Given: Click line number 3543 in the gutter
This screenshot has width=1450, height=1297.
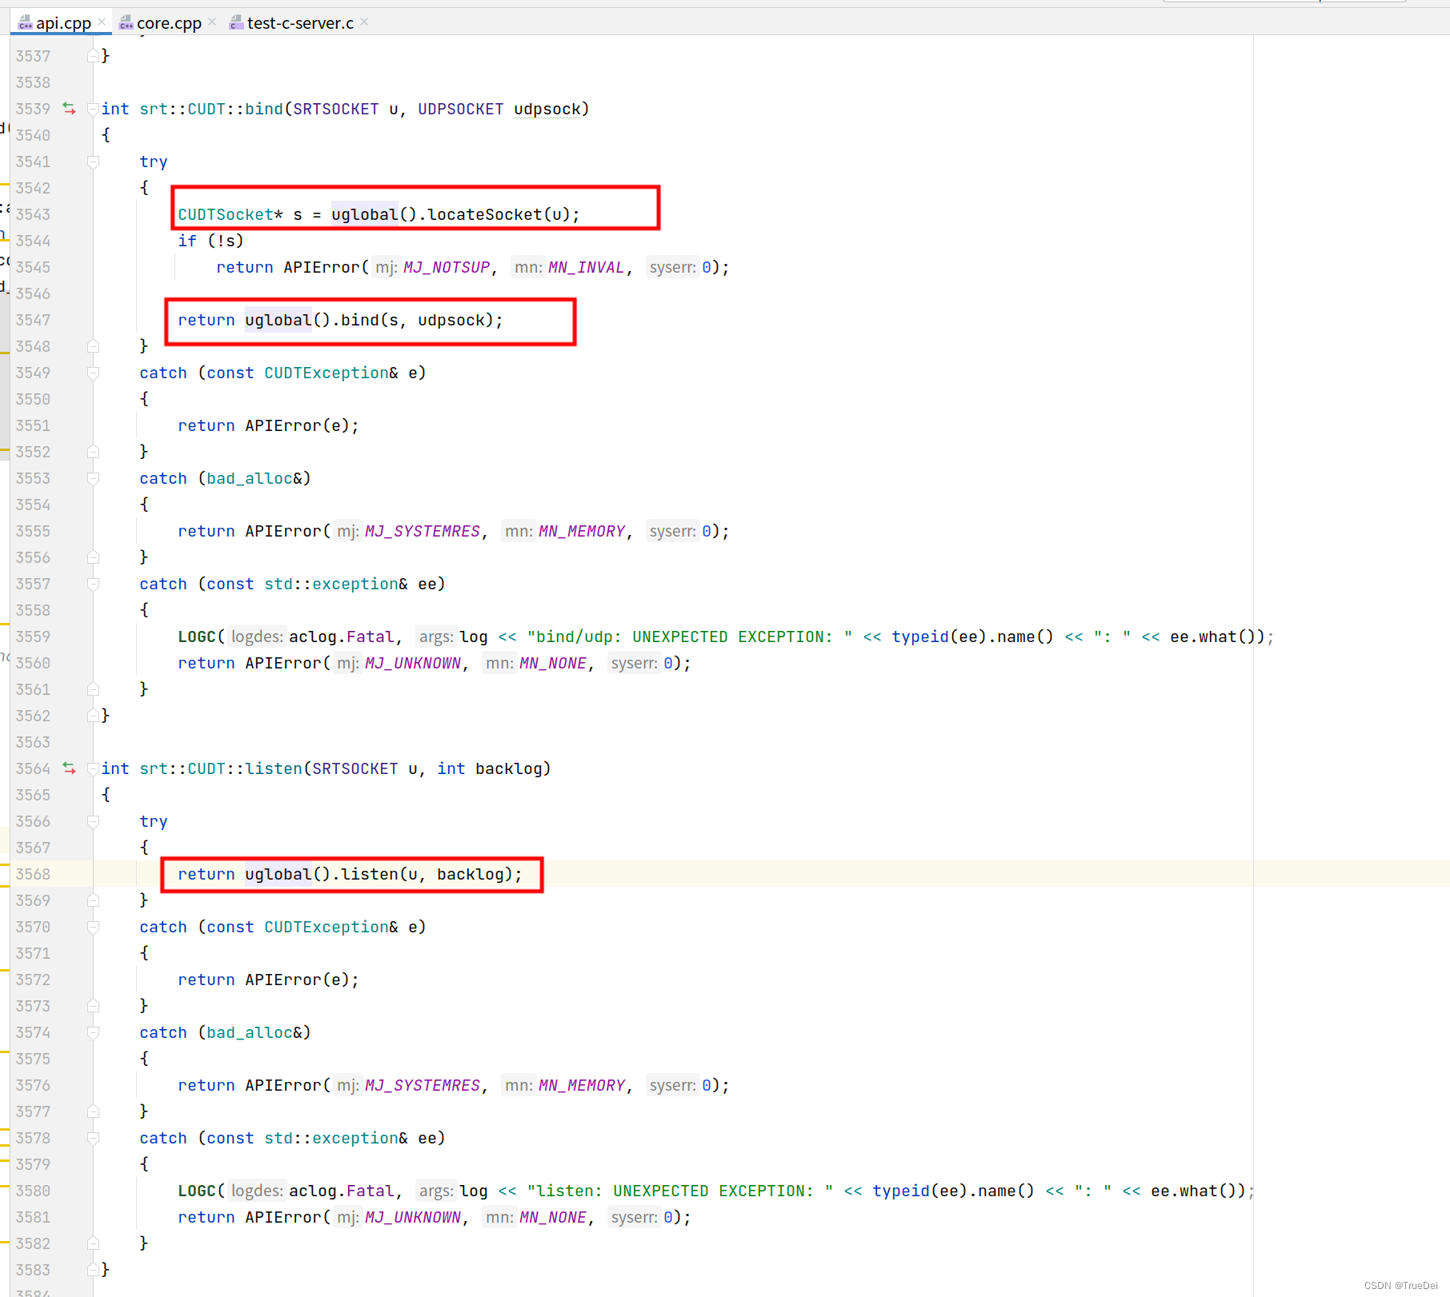Looking at the screenshot, I should coord(33,214).
